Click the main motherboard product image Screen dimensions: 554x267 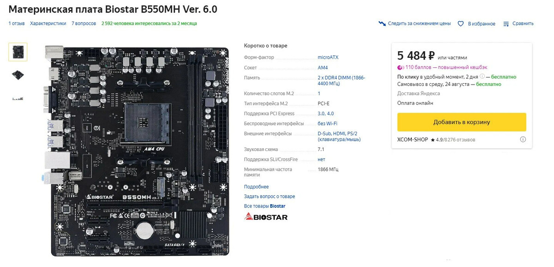(x=137, y=150)
